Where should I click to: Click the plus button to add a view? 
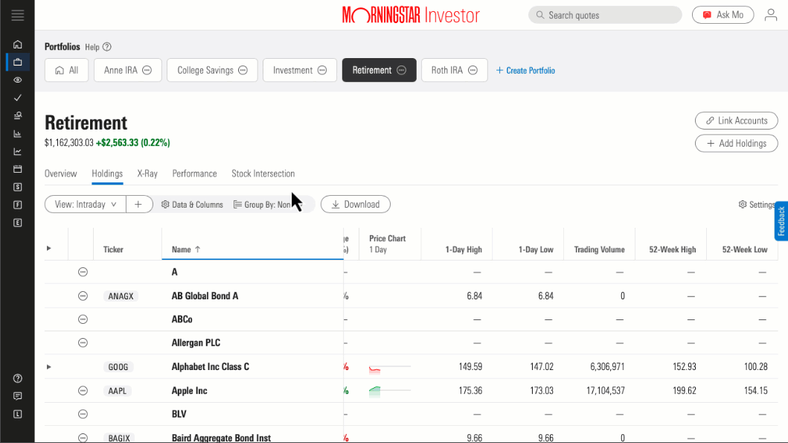pyautogui.click(x=138, y=204)
